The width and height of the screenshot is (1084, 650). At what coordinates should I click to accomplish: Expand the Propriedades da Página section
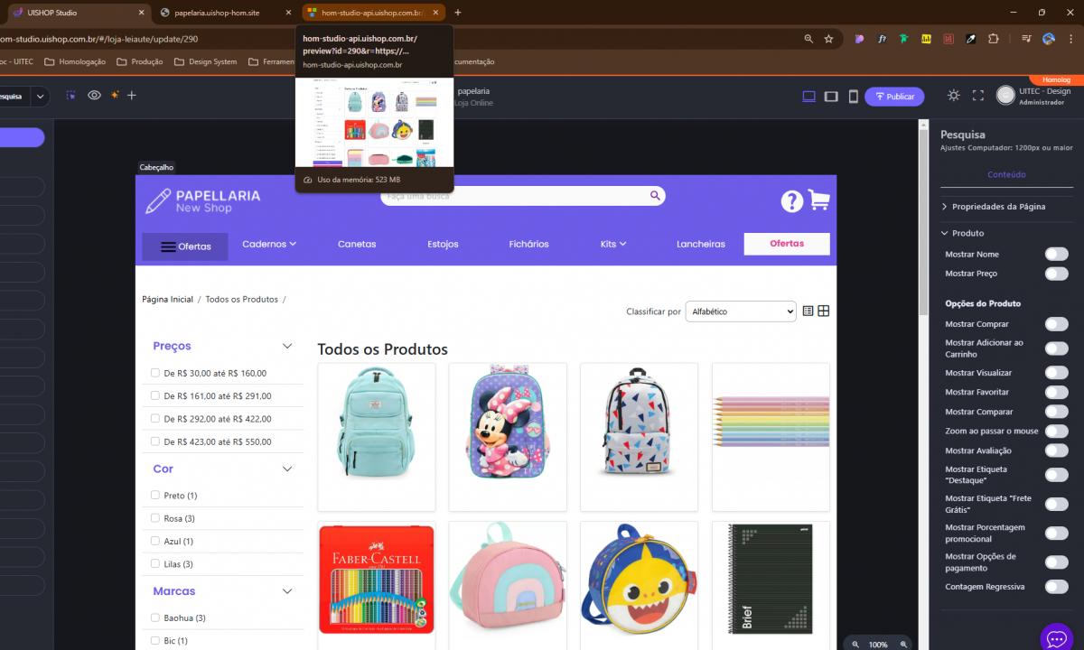[994, 207]
